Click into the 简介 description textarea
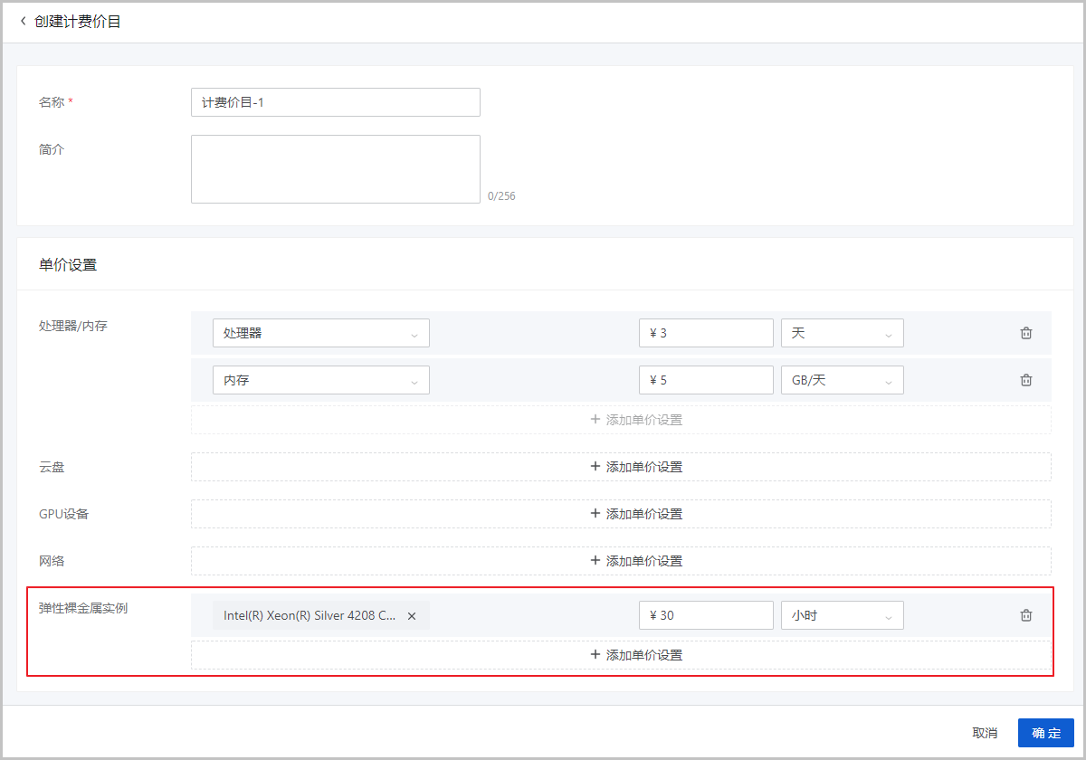 pos(335,169)
